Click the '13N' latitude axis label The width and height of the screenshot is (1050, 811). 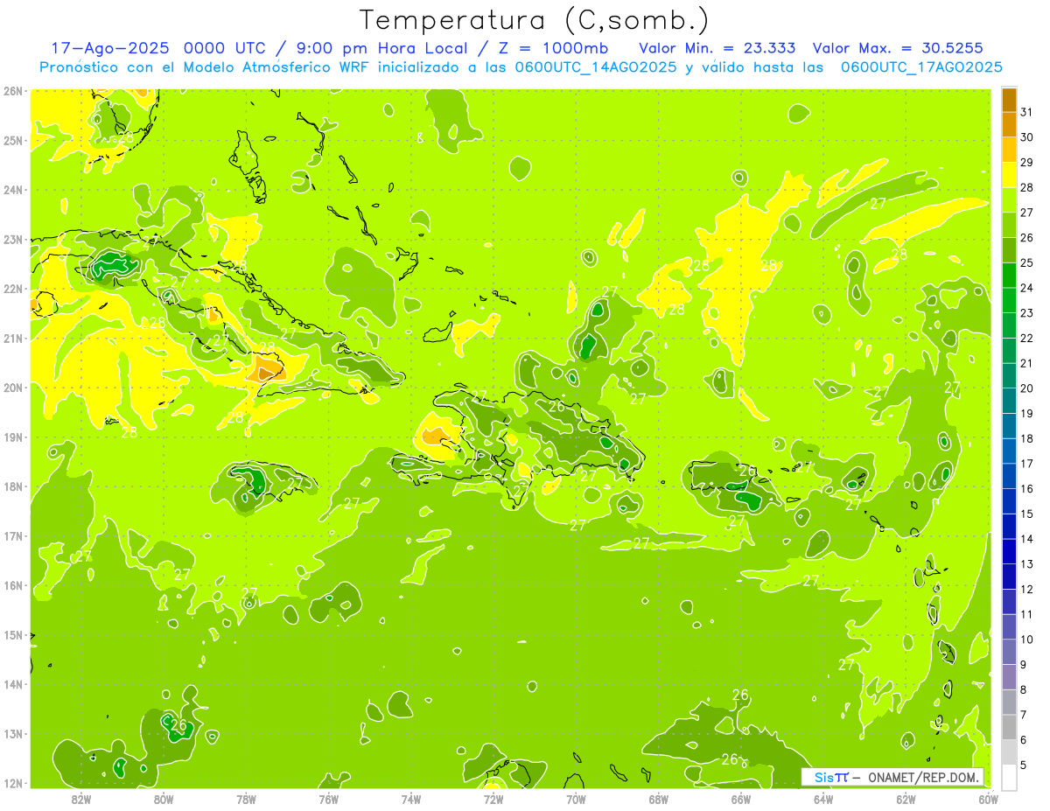coord(12,733)
